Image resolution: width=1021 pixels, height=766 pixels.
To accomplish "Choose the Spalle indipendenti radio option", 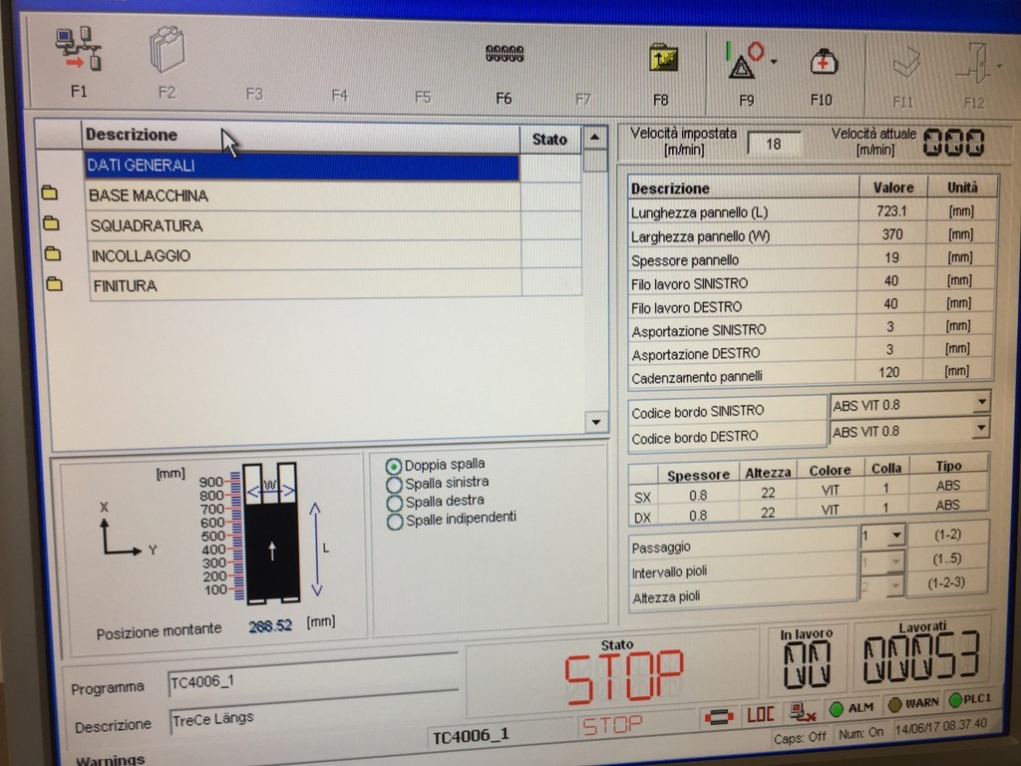I will (x=395, y=522).
